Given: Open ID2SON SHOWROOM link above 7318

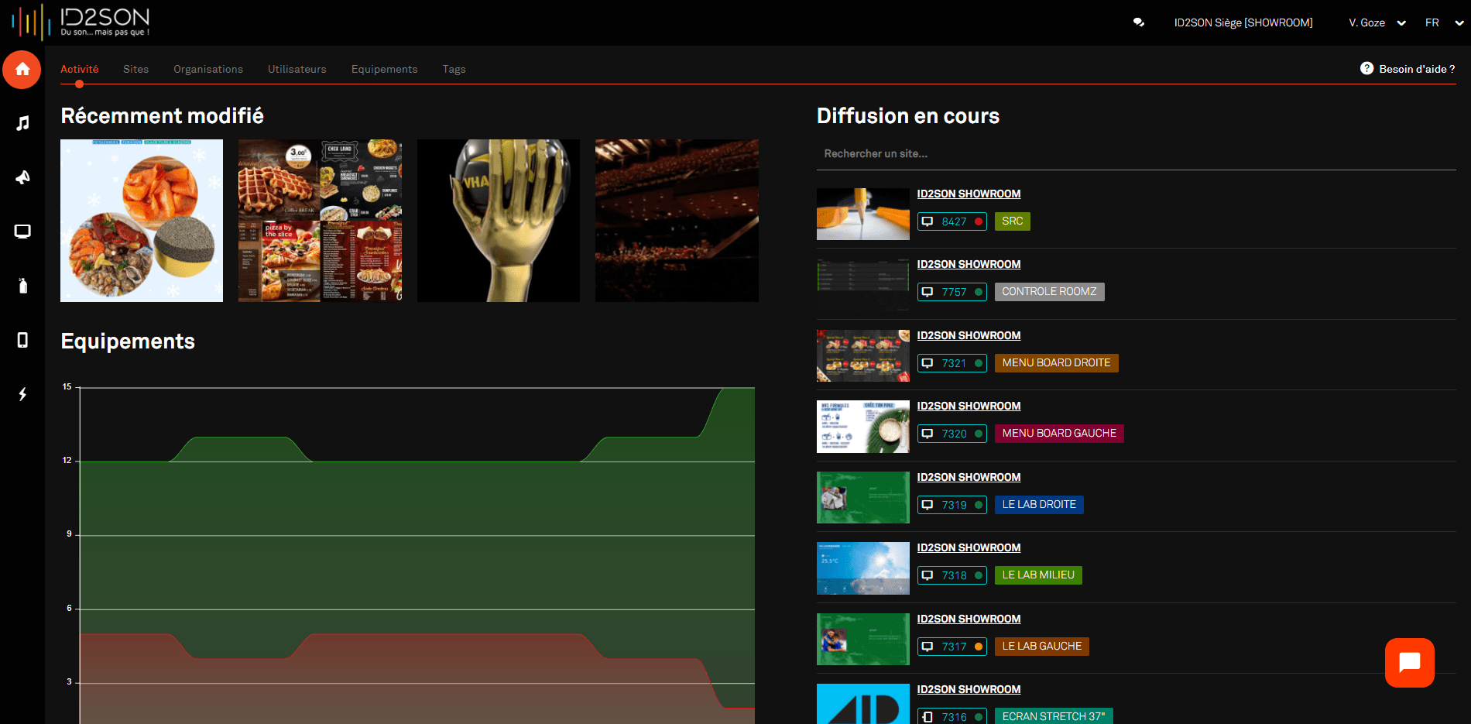Looking at the screenshot, I should point(969,547).
